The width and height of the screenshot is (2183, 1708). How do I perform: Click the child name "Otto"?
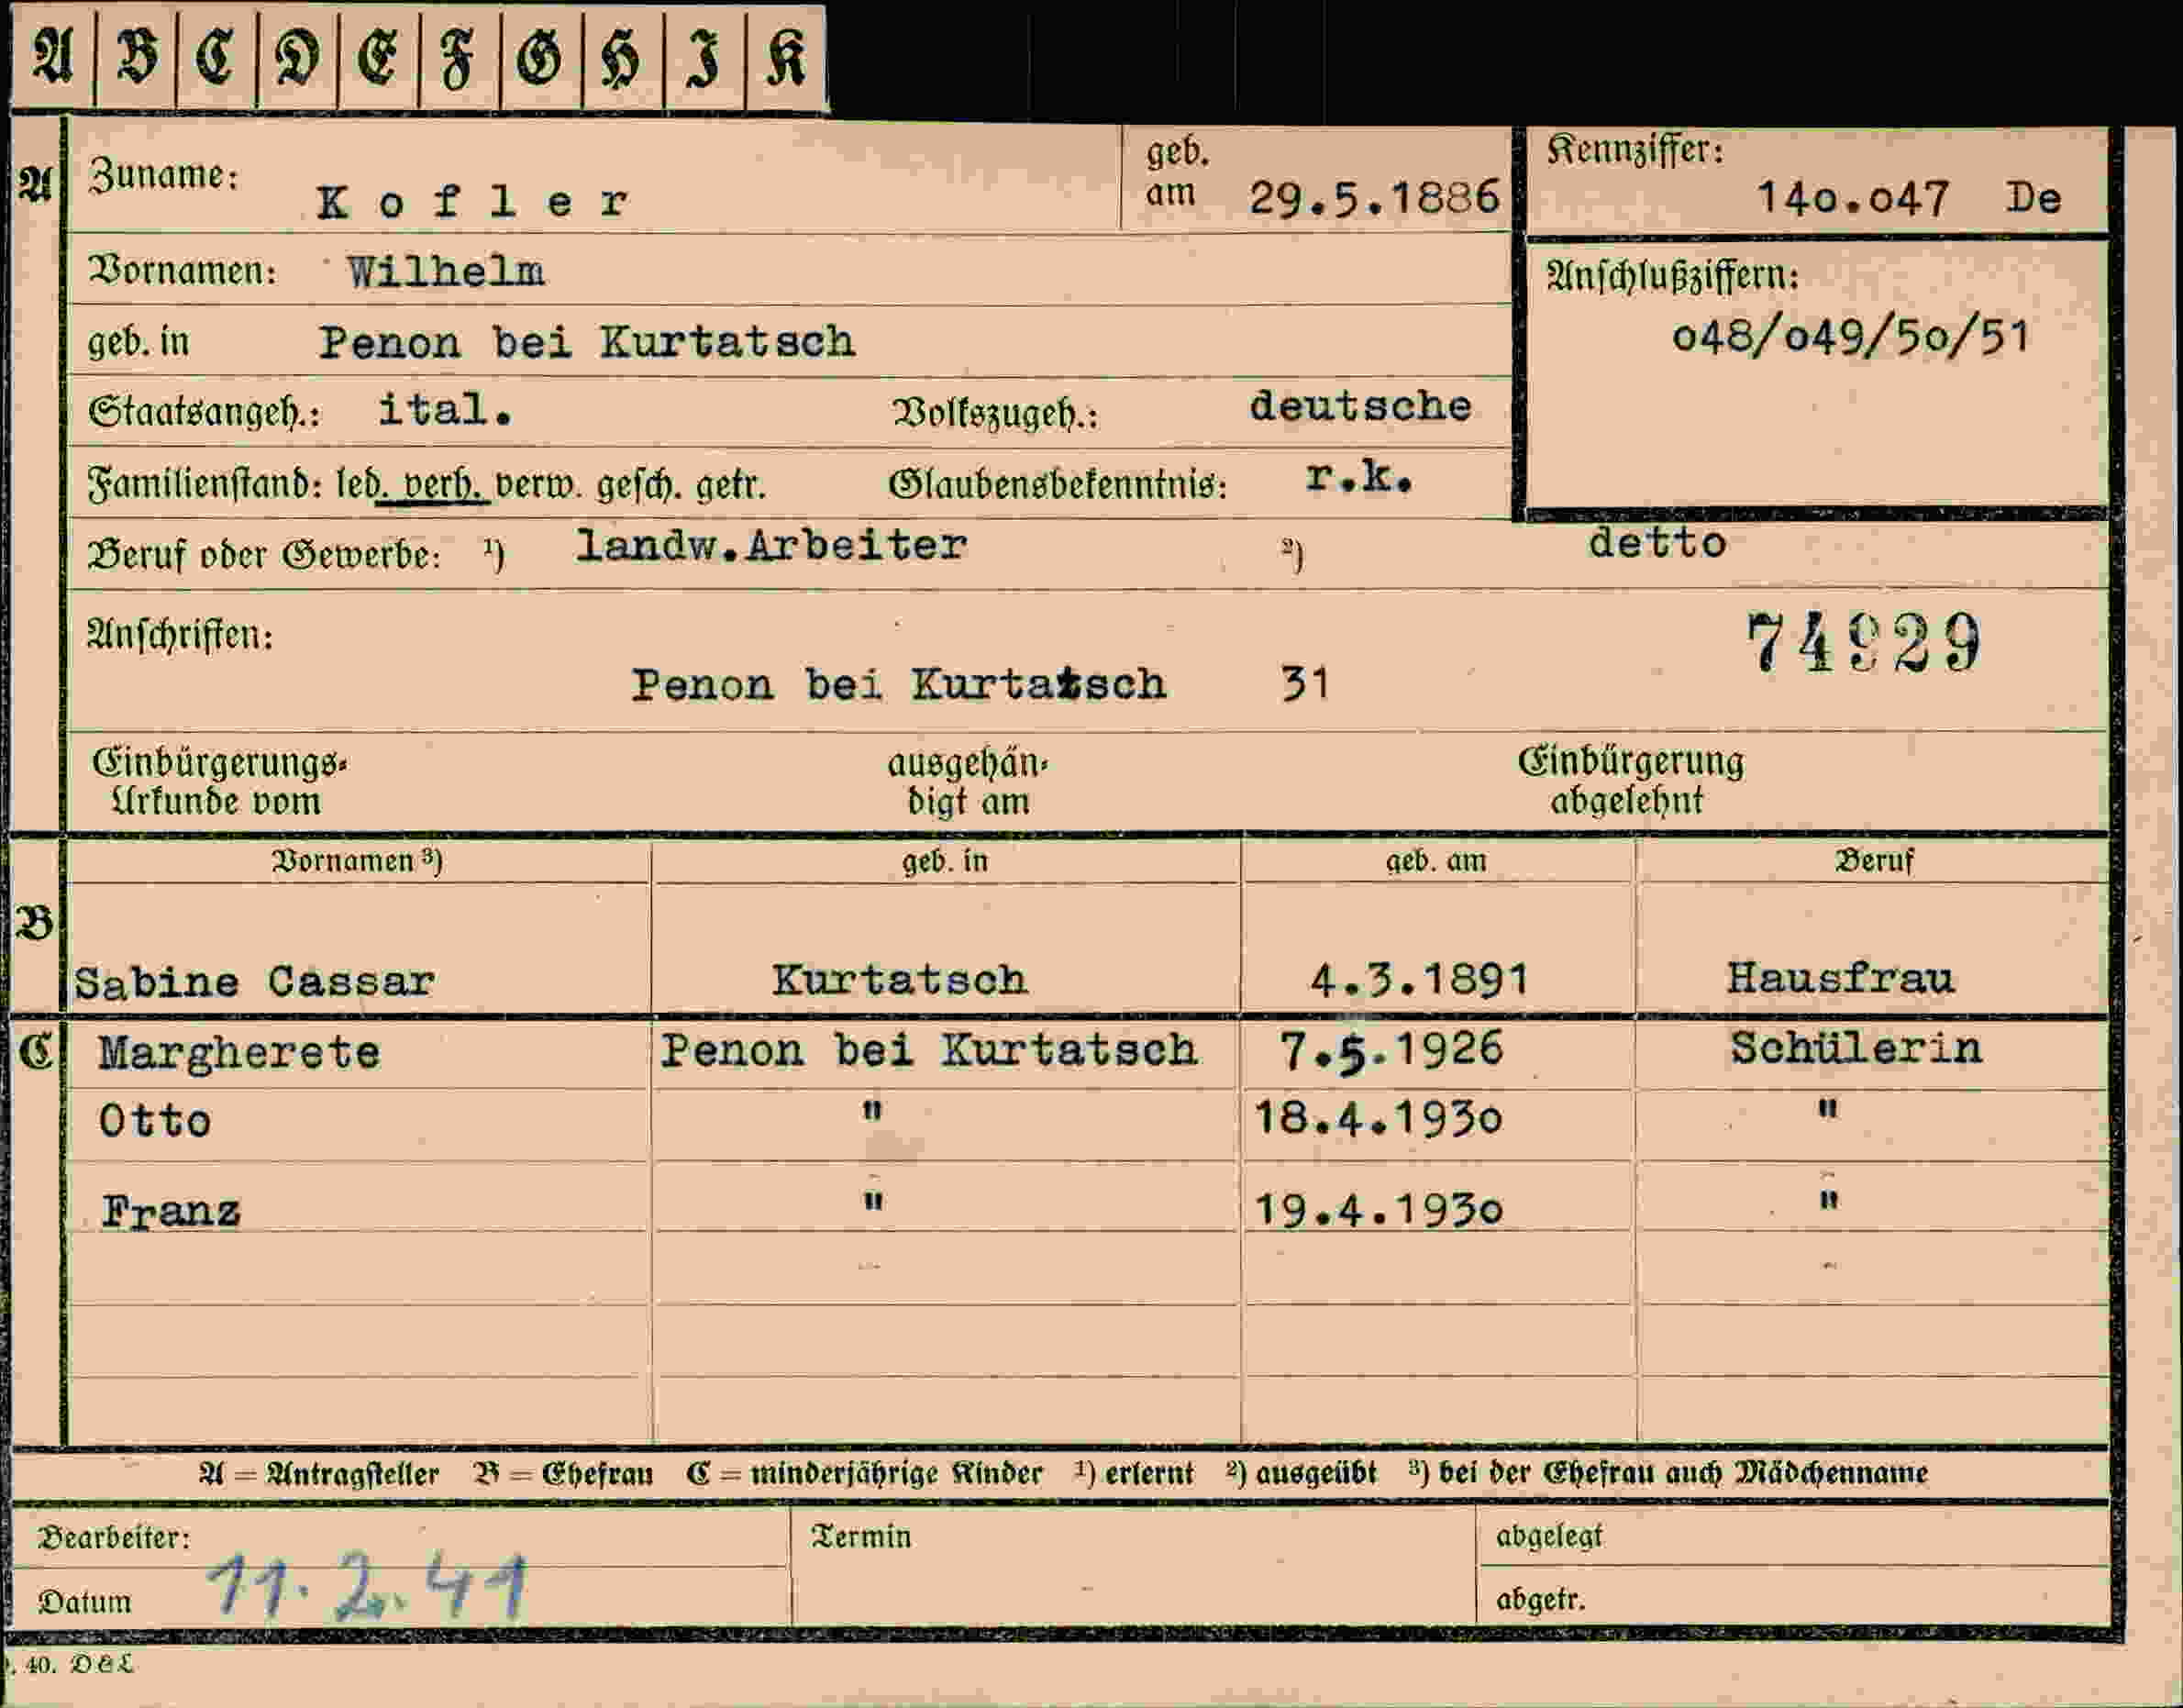pyautogui.click(x=155, y=1121)
